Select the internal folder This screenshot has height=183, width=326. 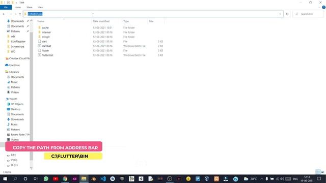[x=46, y=32]
